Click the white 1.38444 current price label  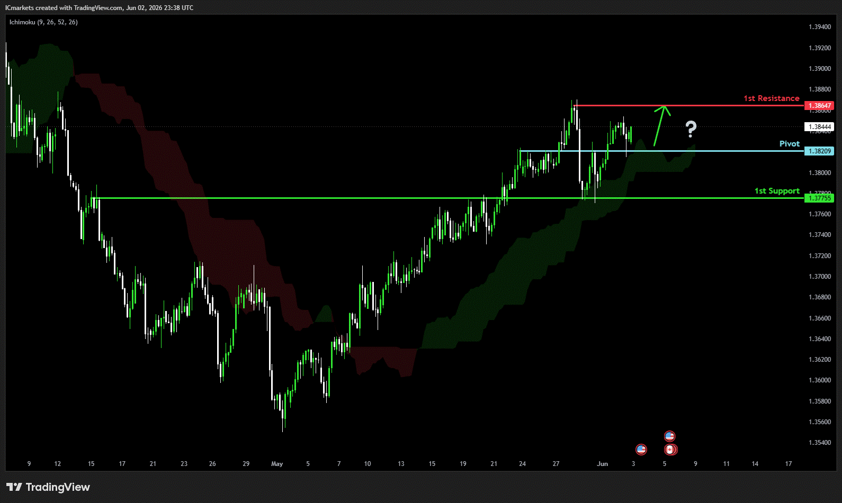[x=819, y=127]
